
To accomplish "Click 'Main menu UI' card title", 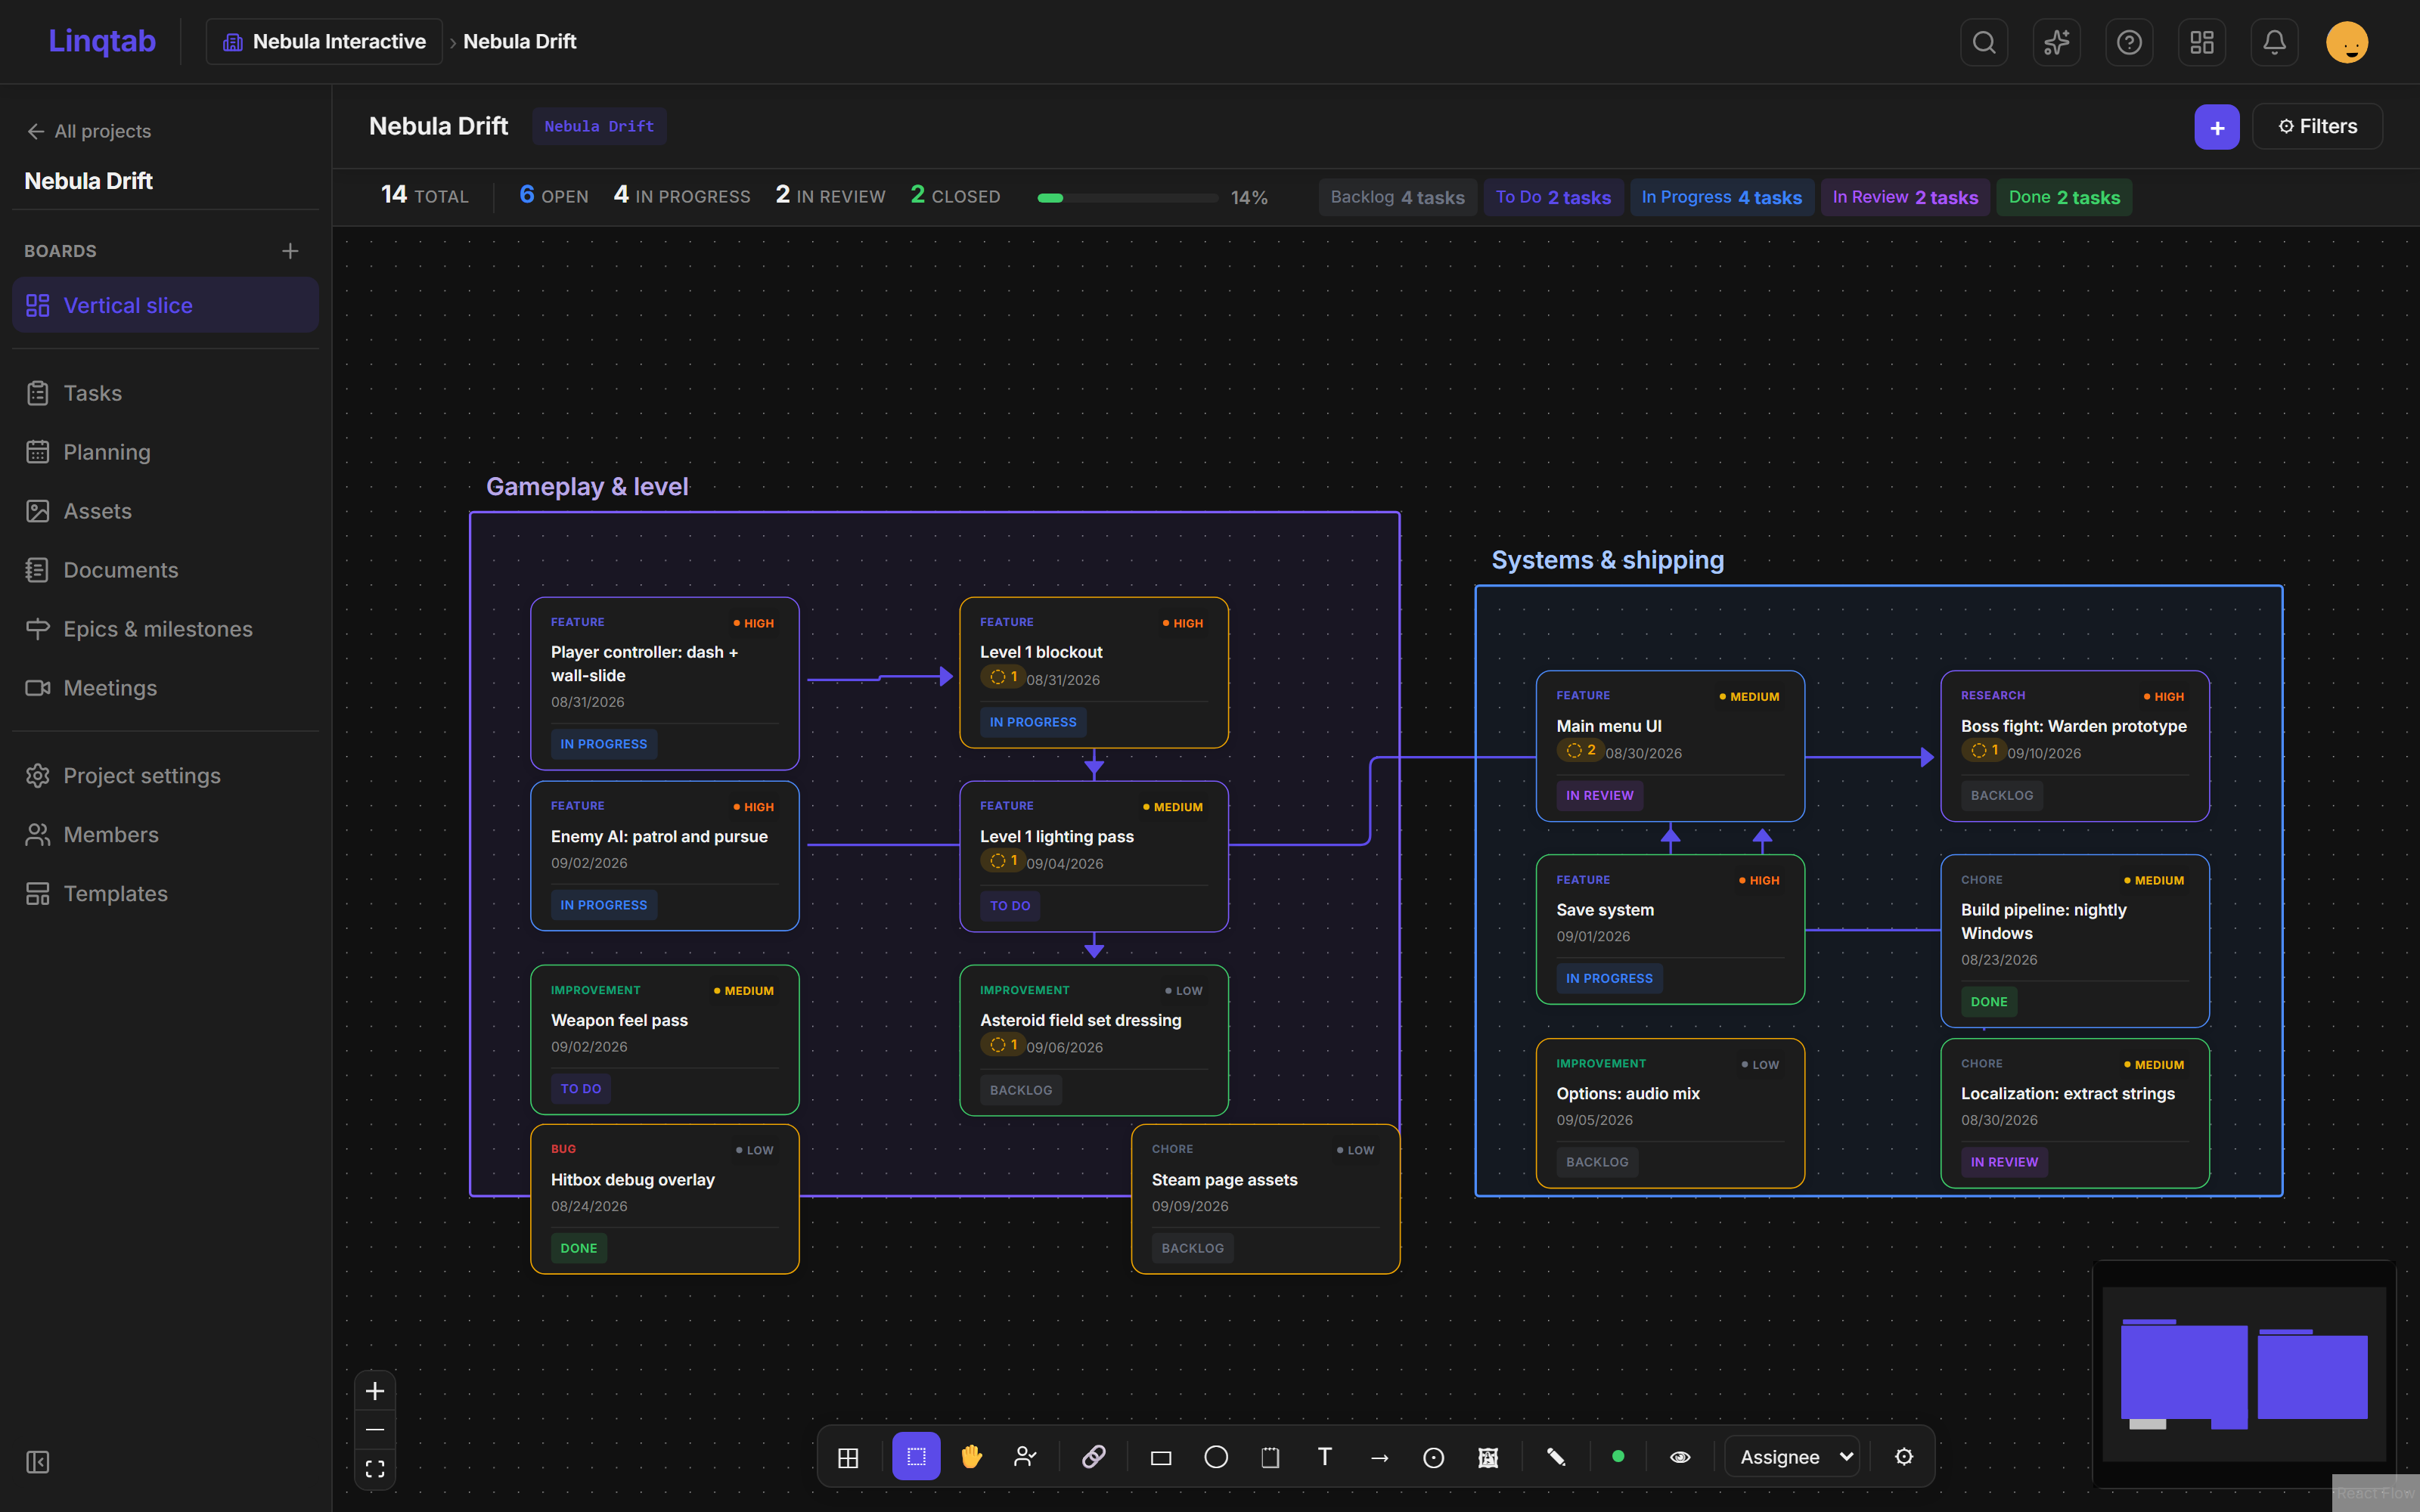I will tap(1609, 726).
